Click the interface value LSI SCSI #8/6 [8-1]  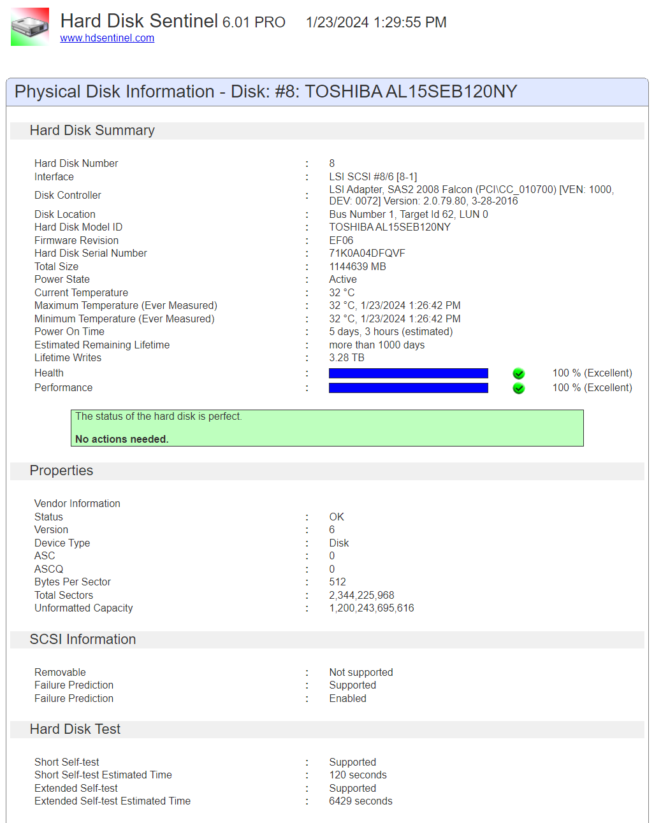click(x=373, y=177)
